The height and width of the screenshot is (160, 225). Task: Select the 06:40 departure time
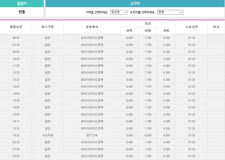tap(16, 38)
